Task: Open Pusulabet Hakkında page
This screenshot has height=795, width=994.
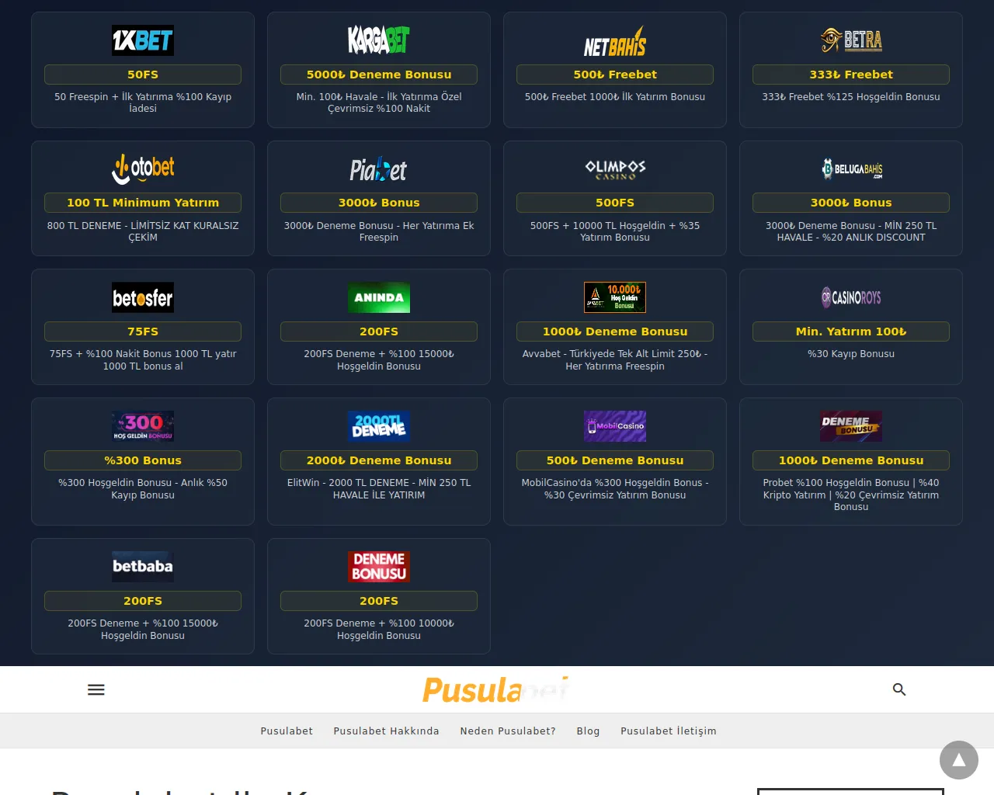Action: tap(386, 731)
